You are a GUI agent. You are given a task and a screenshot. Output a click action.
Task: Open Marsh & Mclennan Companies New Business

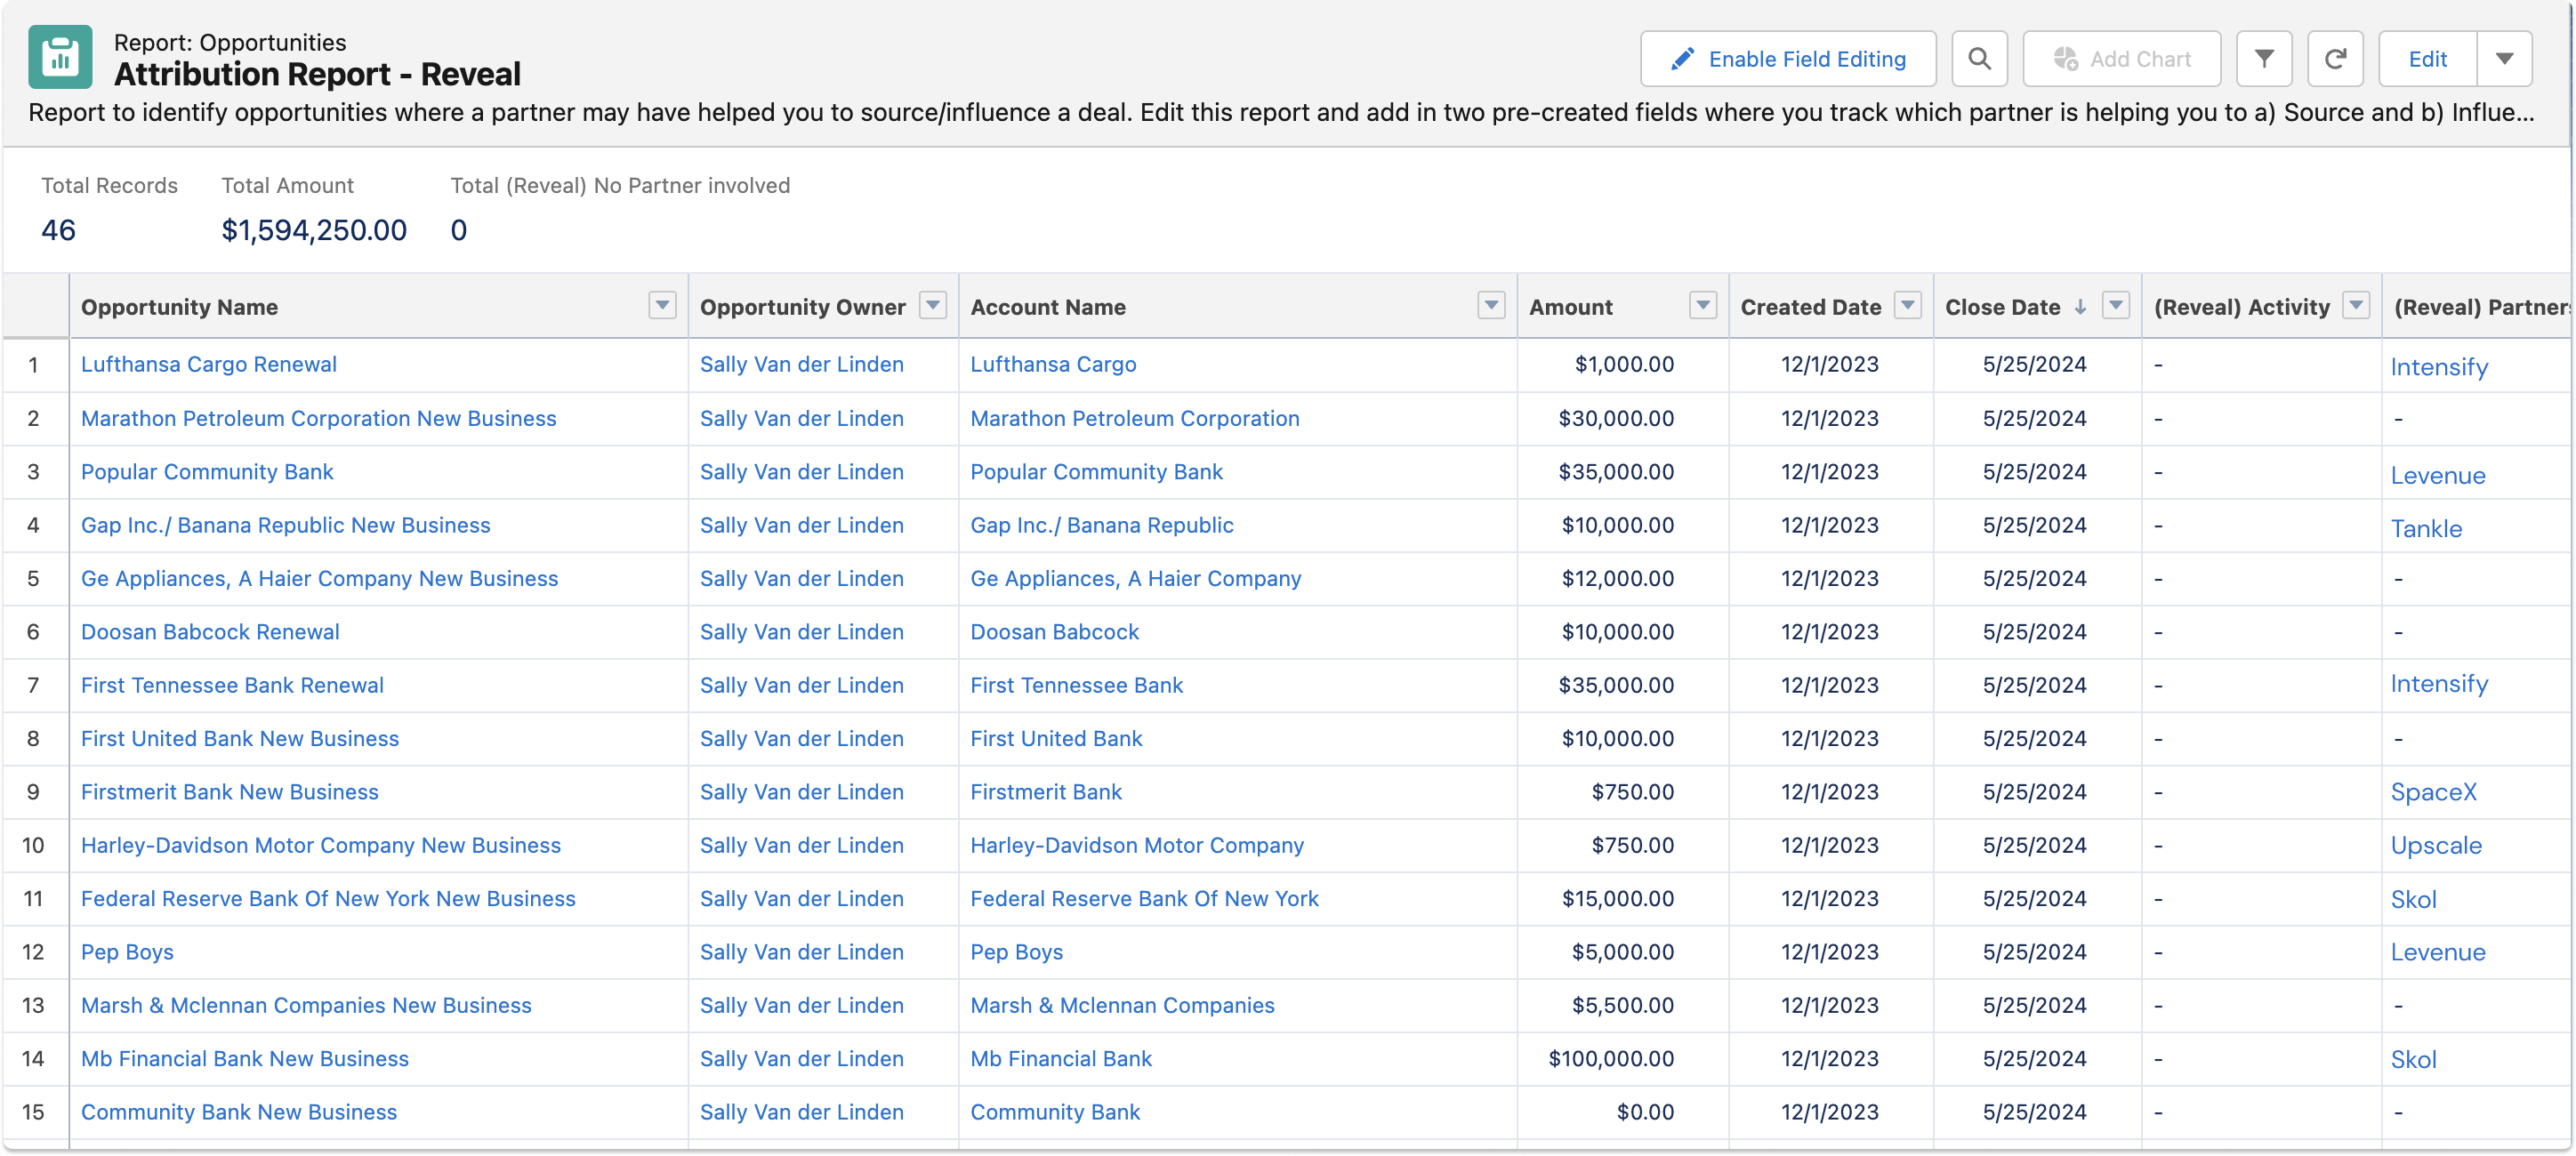[306, 1005]
